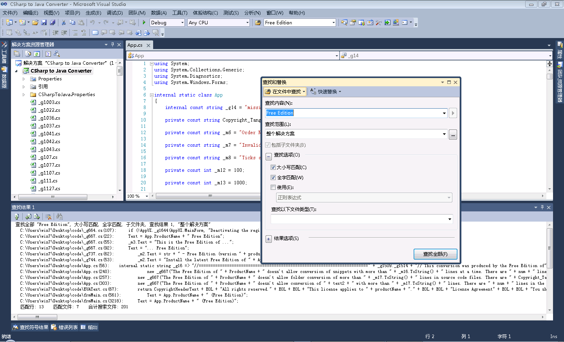
Task: Click the Comment selected lines icon
Action: [x=75, y=33]
